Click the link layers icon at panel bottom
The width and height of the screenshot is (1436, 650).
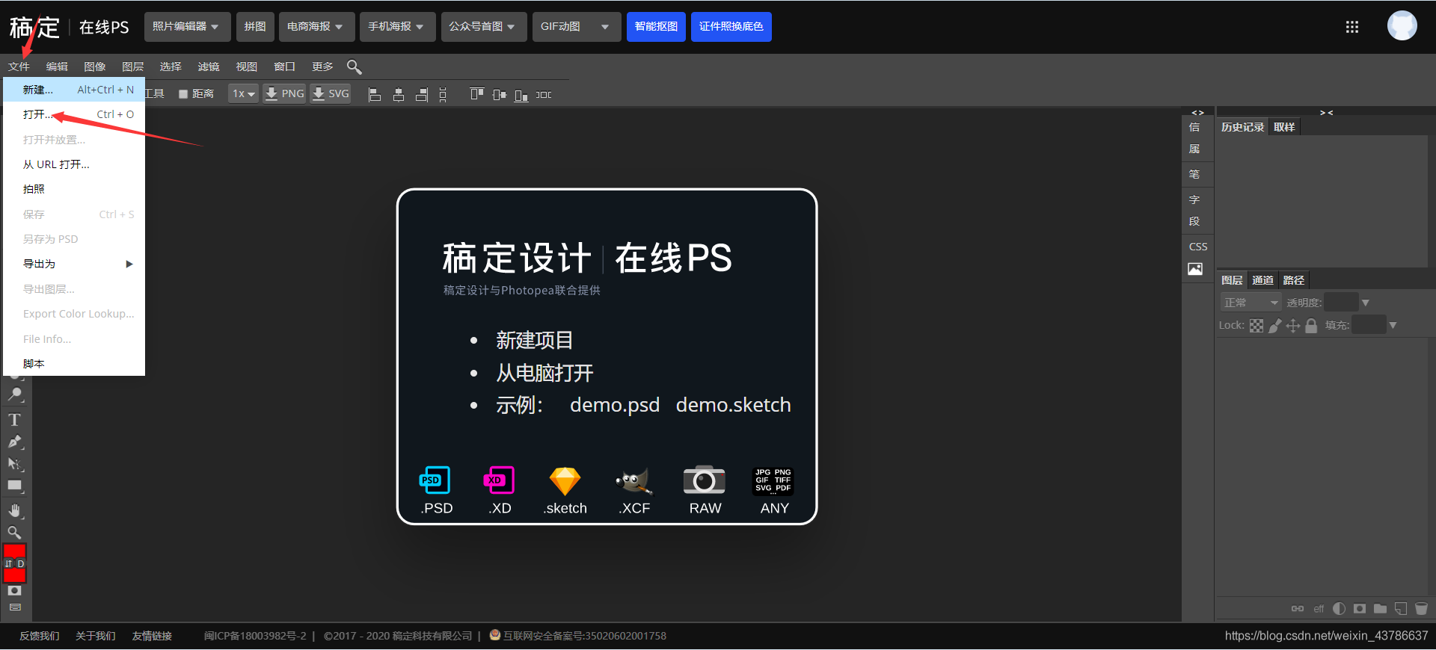pyautogui.click(x=1298, y=609)
